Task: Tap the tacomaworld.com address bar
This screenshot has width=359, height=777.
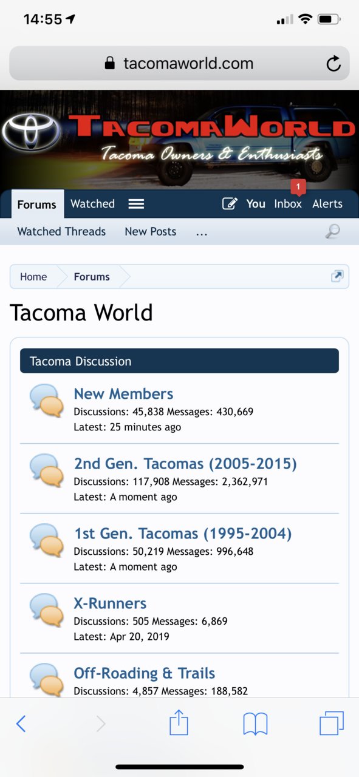Action: point(179,63)
